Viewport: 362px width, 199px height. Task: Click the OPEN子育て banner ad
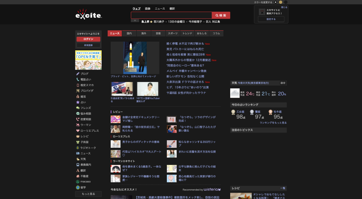click(88, 60)
